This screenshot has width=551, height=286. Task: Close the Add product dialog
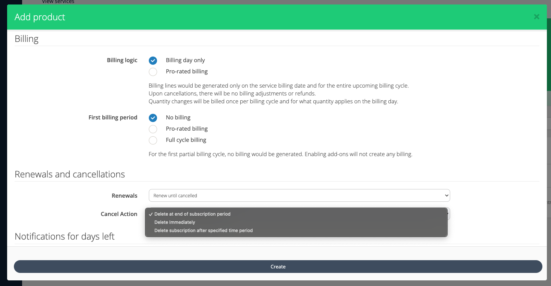pos(536,17)
